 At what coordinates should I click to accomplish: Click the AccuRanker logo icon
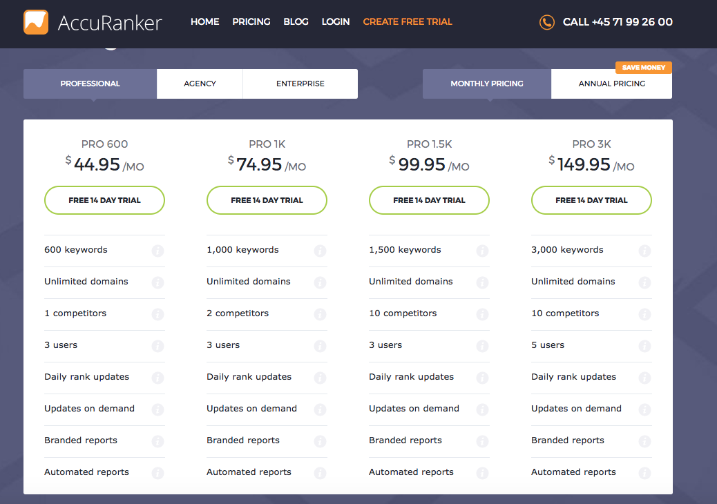coord(36,22)
